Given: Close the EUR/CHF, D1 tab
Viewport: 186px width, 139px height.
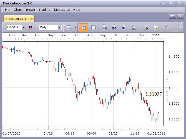Looking at the screenshot, I should (x=32, y=19).
